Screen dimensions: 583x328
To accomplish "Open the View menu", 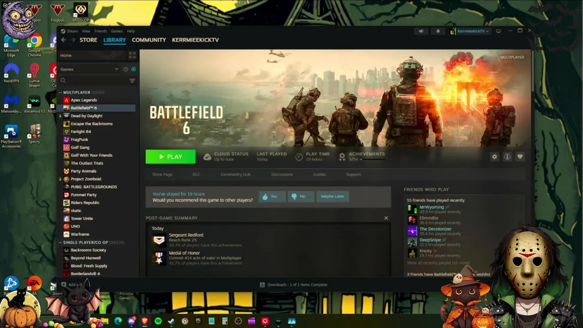I will (x=86, y=31).
